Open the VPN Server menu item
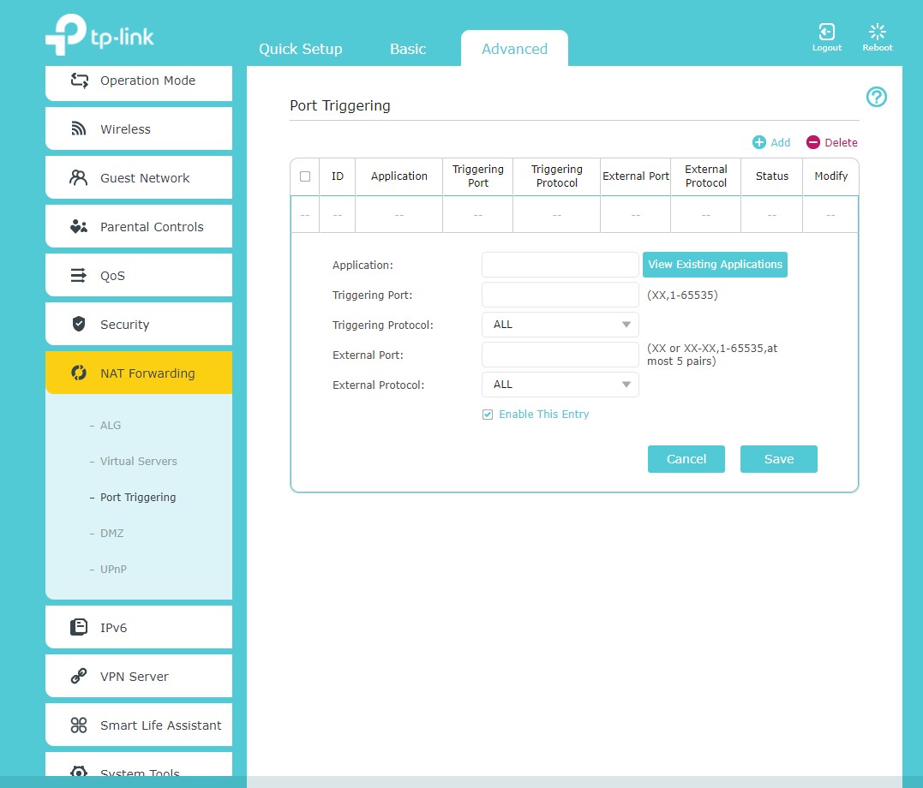 tap(138, 676)
